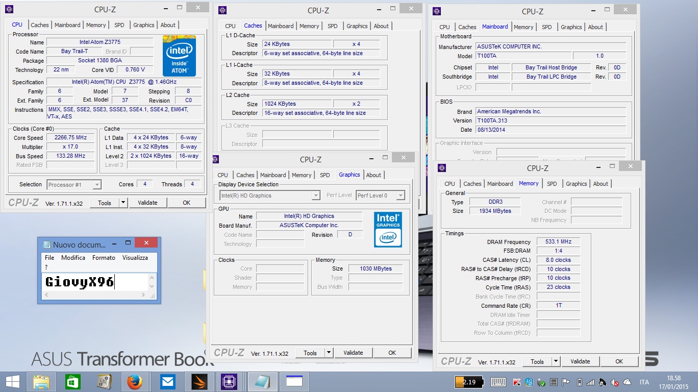698x392 pixels.
Task: Open the Mail app on the taskbar
Action: [167, 382]
